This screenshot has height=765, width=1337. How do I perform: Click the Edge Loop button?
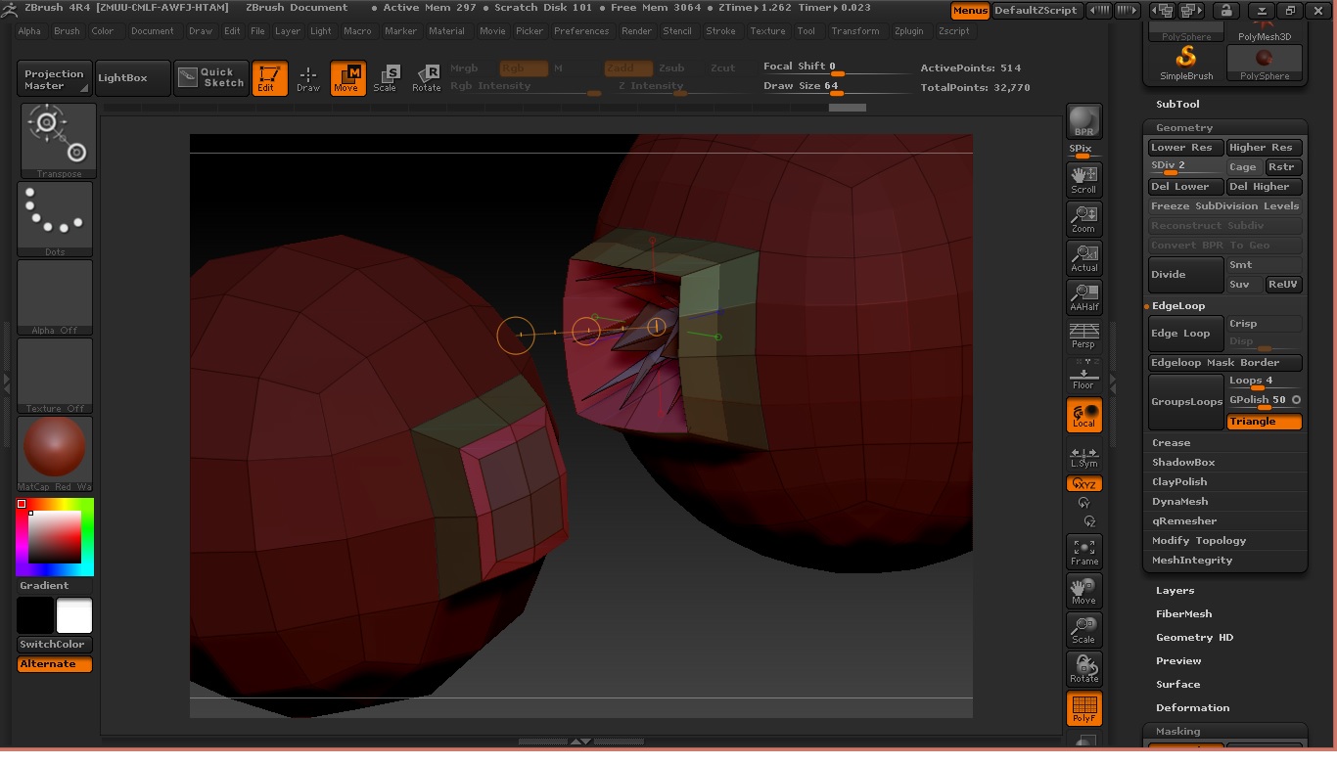[1186, 334]
